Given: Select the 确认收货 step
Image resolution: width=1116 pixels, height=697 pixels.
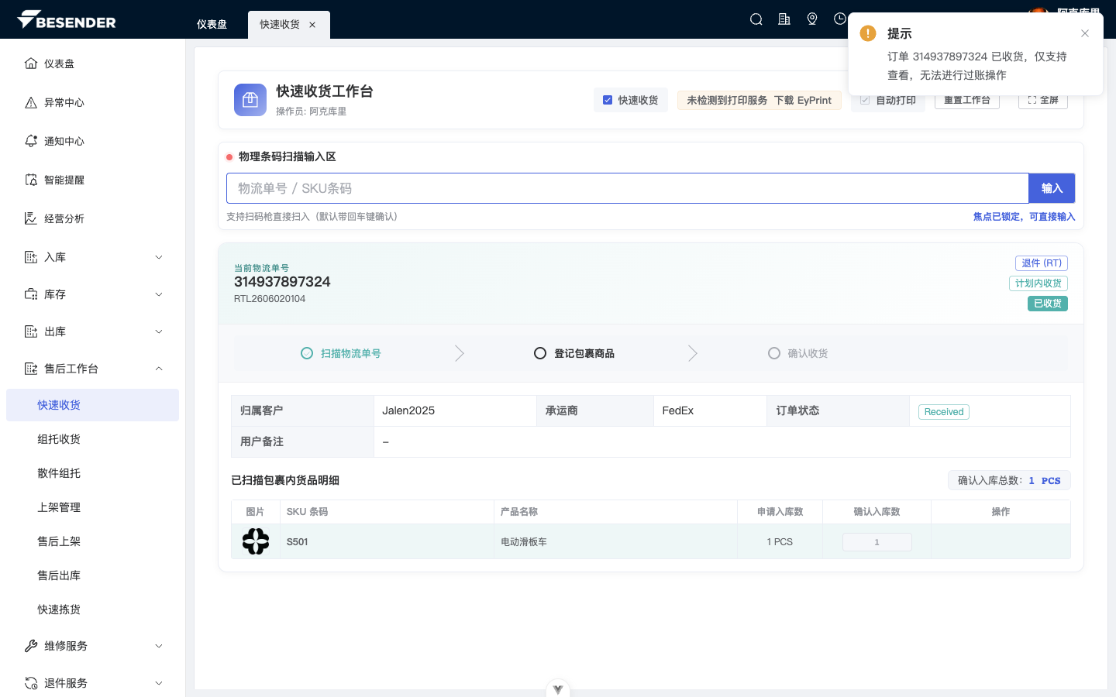Looking at the screenshot, I should pos(798,353).
